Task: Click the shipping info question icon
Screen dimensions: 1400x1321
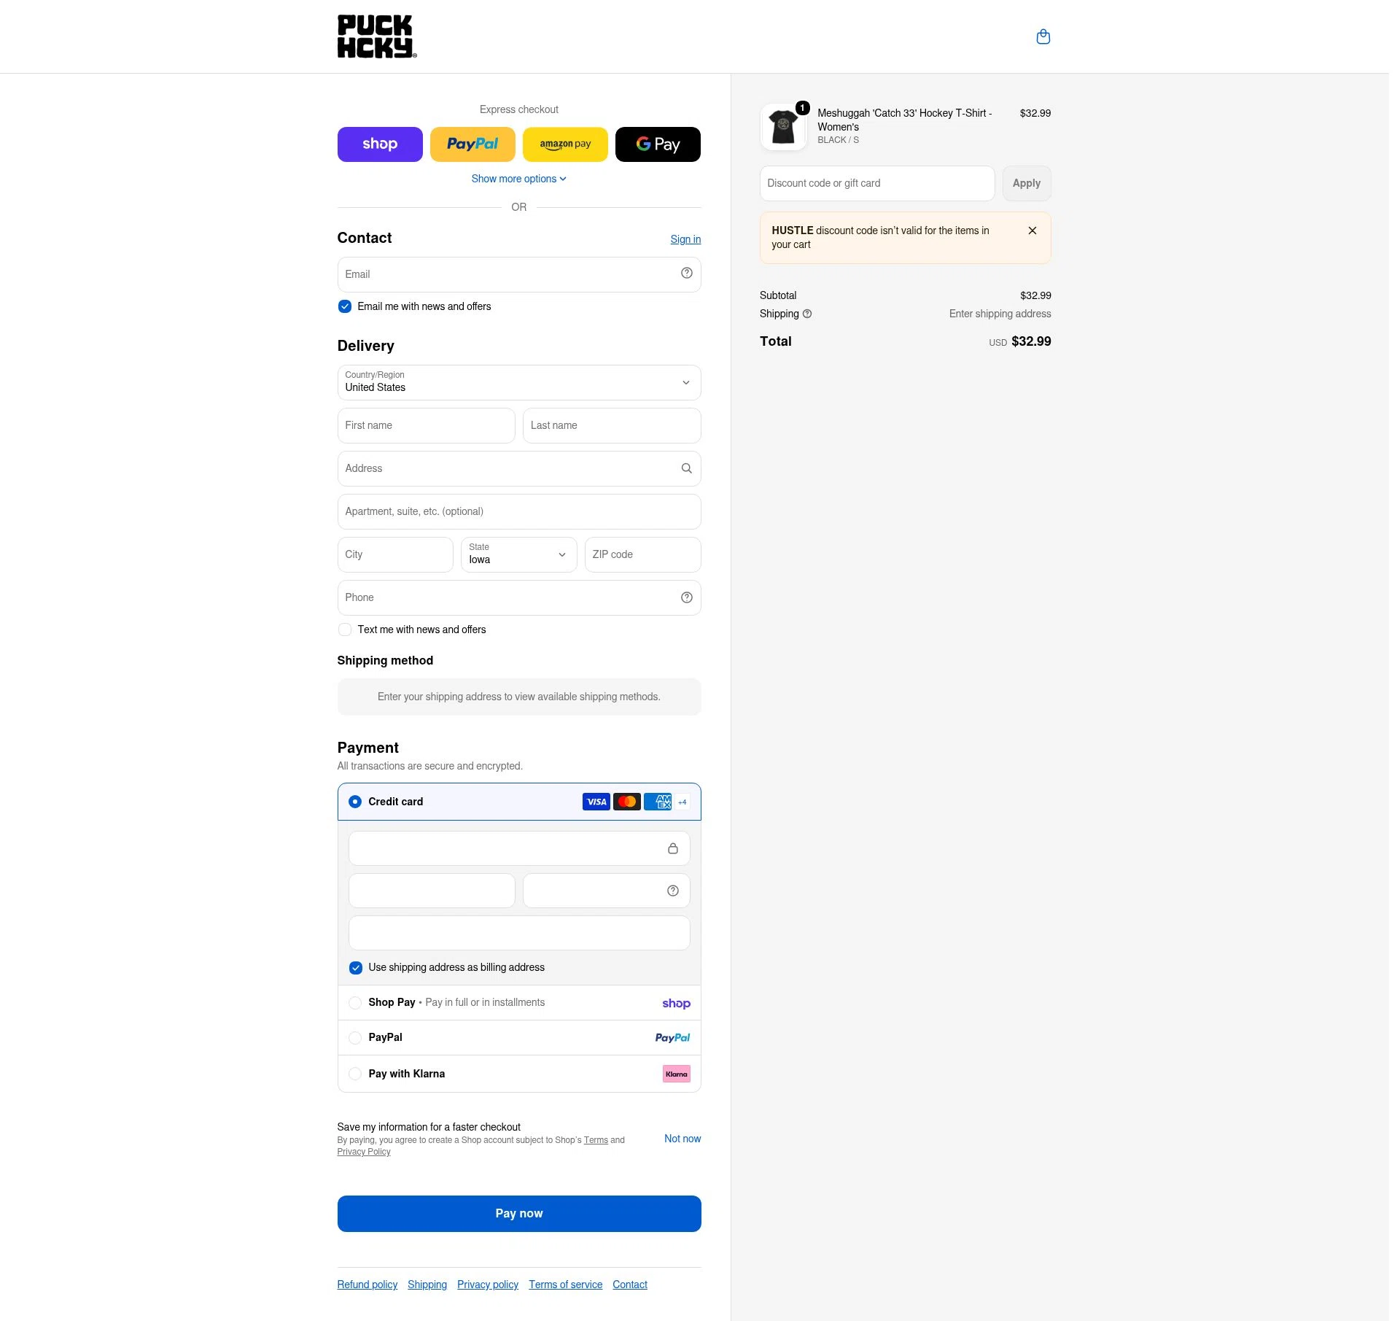Action: pos(807,314)
